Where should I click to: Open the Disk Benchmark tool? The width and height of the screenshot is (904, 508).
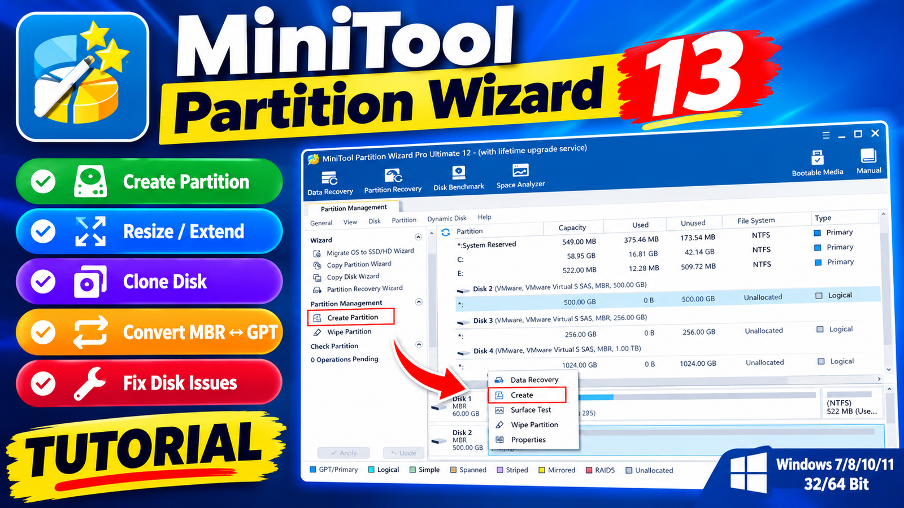coord(459,178)
